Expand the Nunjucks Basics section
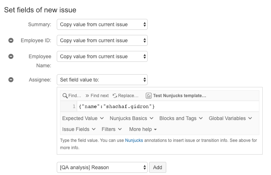The height and width of the screenshot is (175, 271). (x=132, y=118)
